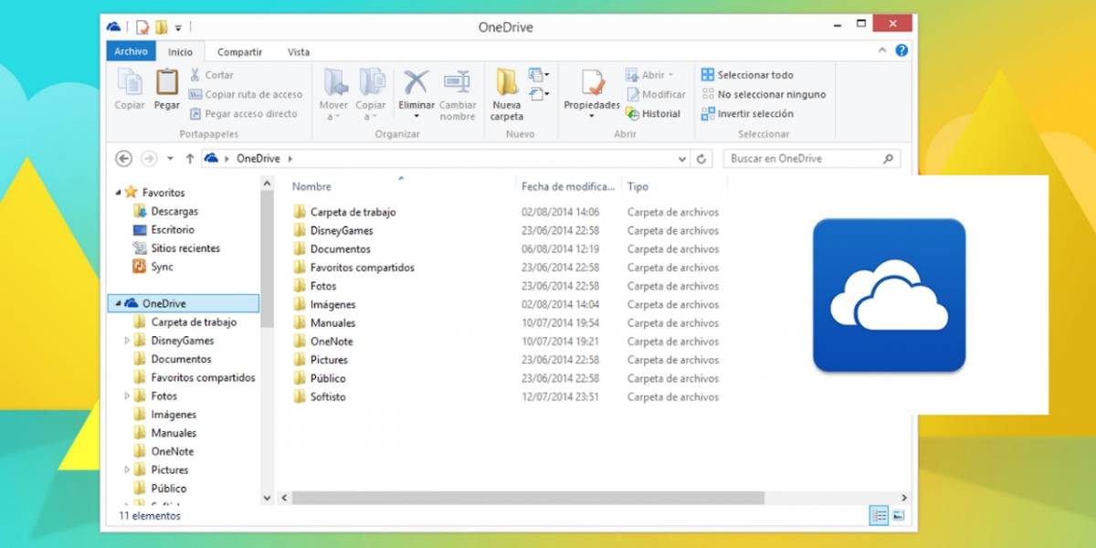Open the Archivo tab
Viewport: 1096px width, 548px height.
click(131, 51)
